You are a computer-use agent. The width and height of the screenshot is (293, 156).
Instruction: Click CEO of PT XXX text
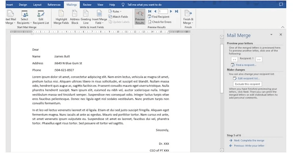pyautogui.click(x=159, y=150)
